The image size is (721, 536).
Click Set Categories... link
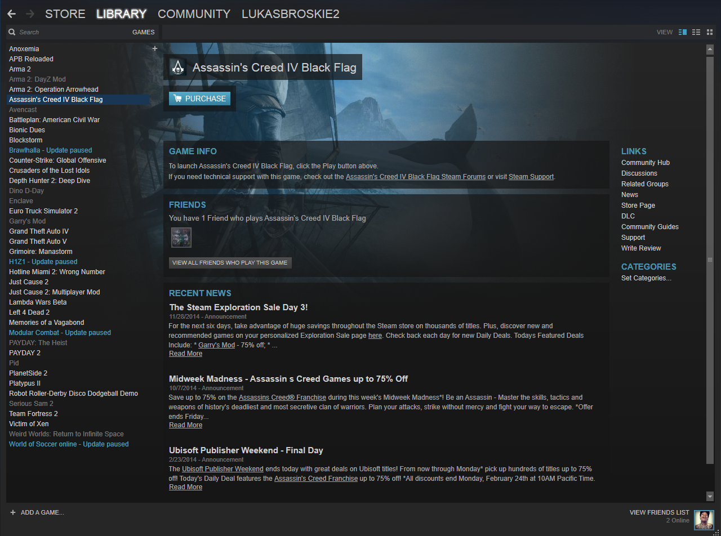point(646,278)
